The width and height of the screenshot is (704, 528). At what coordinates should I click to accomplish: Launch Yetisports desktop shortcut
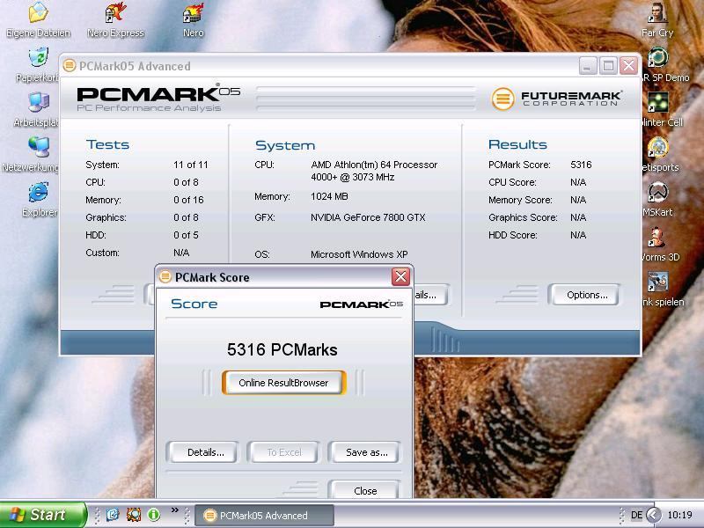(x=660, y=155)
